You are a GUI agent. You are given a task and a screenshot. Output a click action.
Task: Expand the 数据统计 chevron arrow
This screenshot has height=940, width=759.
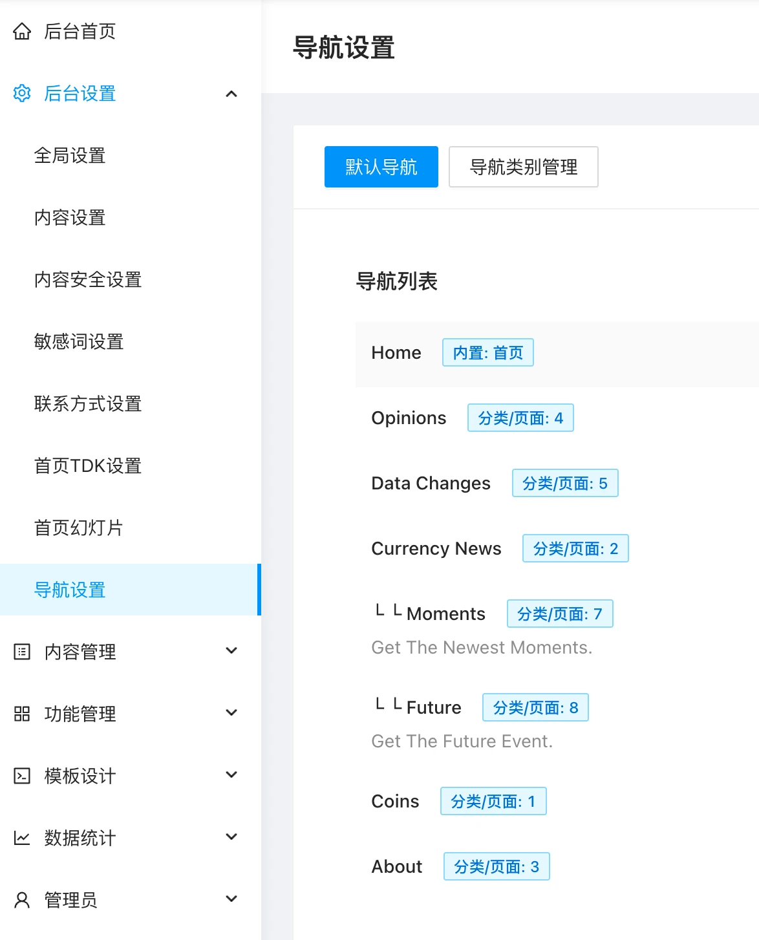click(x=231, y=837)
